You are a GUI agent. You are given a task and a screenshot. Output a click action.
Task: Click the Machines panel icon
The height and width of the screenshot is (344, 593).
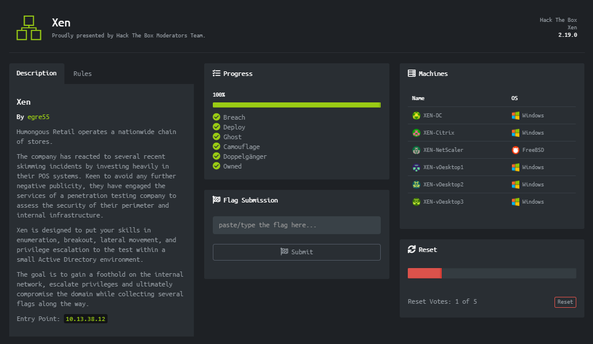[x=411, y=73]
